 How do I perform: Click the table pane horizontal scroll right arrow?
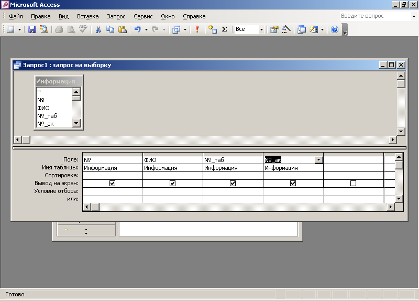(x=392, y=139)
